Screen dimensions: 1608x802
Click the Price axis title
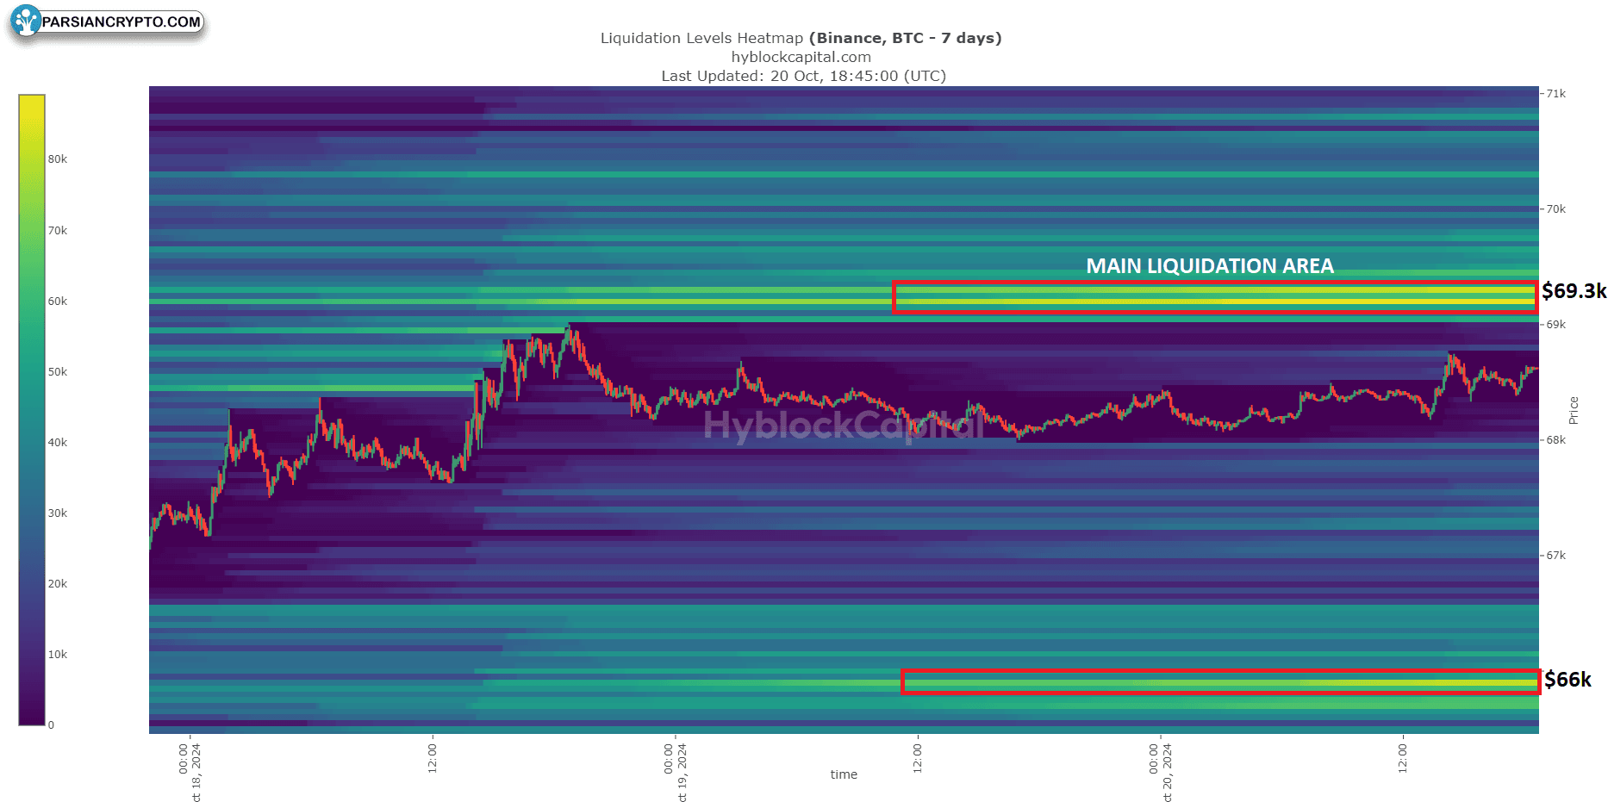tap(1574, 410)
